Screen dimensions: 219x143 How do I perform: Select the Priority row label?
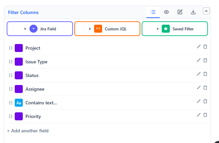33,116
